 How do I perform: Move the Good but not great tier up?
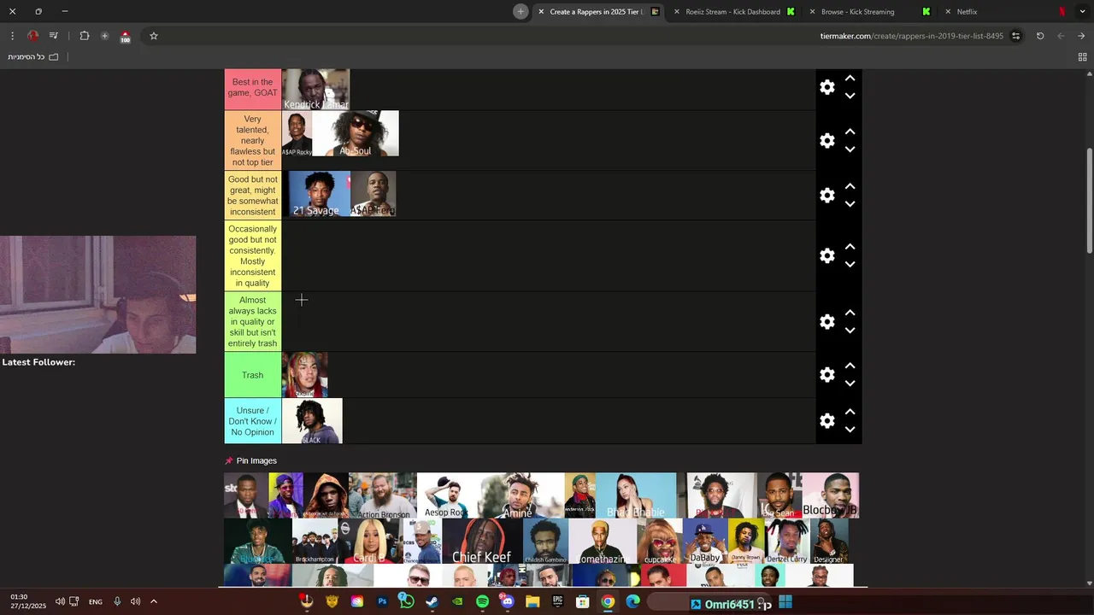850,187
